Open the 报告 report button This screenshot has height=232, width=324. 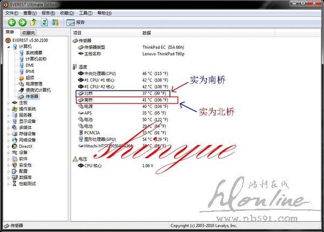tap(76, 22)
